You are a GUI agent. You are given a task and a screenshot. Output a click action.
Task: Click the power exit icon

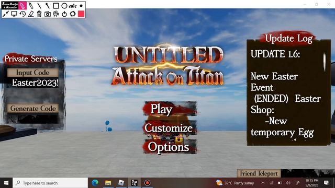pyautogui.click(x=64, y=14)
